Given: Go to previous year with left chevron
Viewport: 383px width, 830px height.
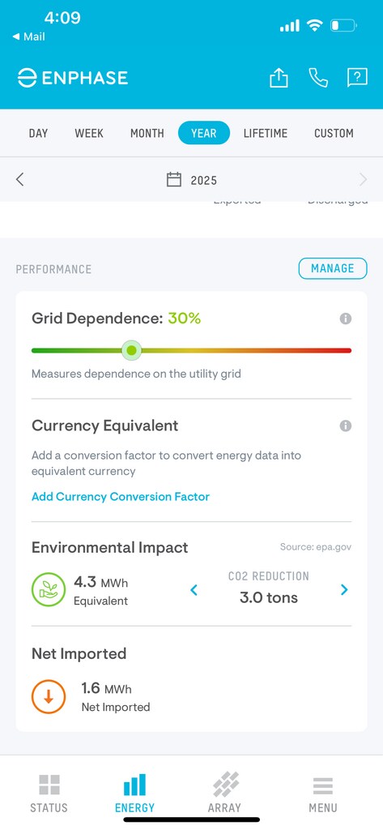Looking at the screenshot, I should coord(19,179).
